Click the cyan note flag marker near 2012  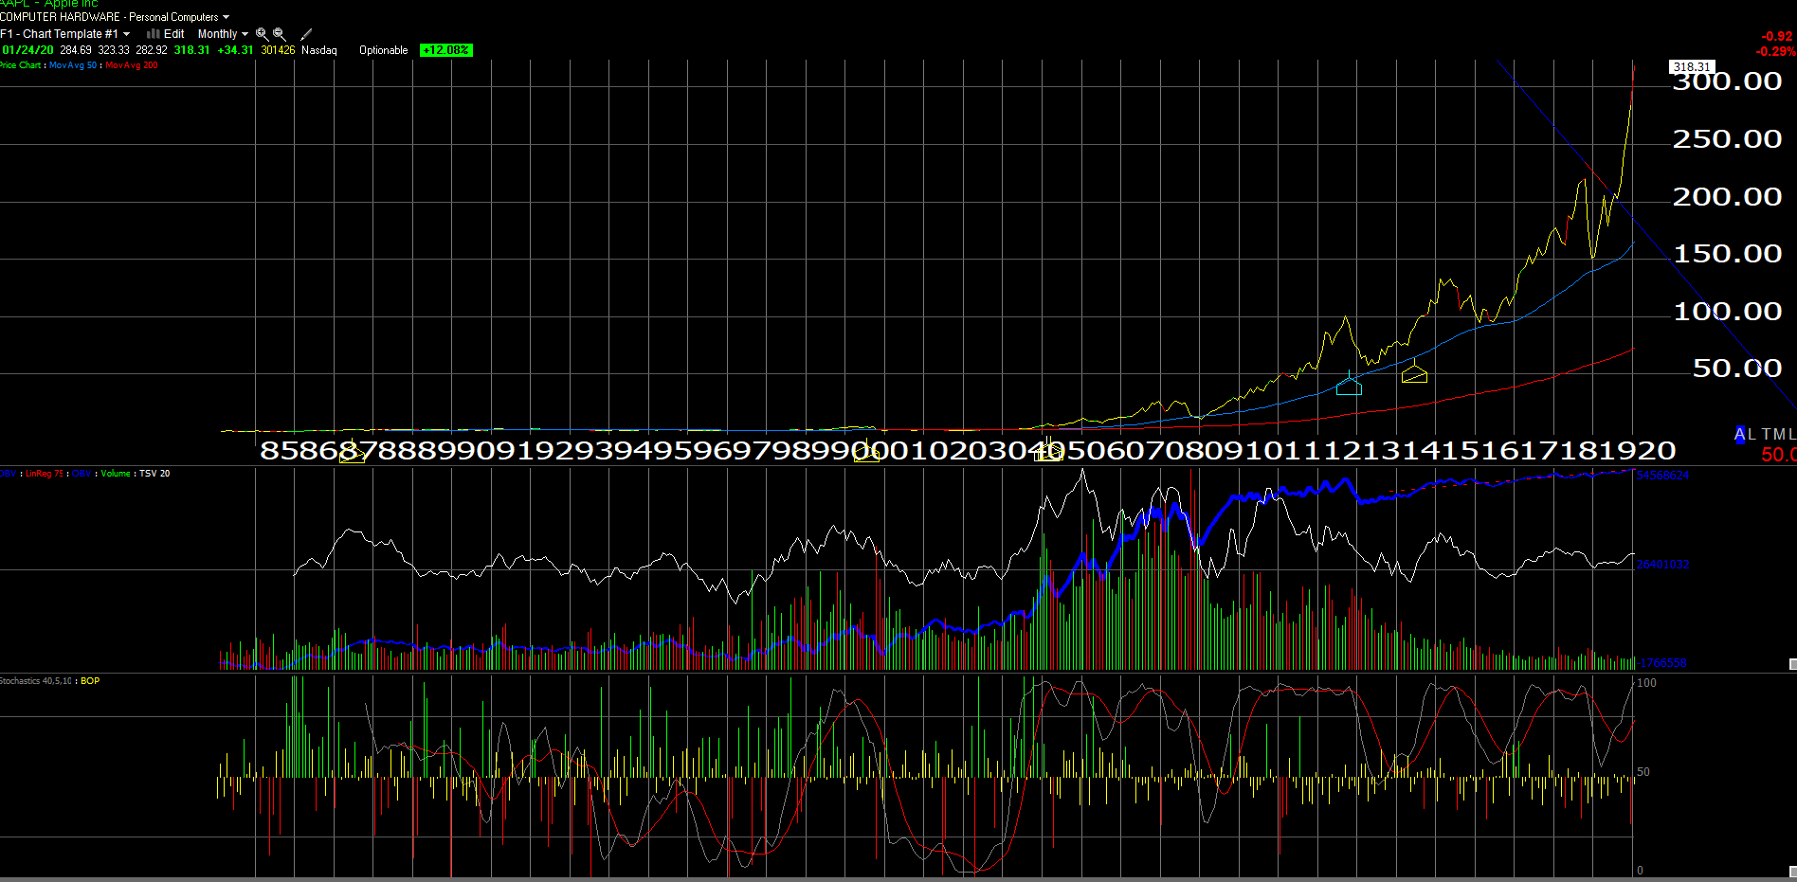coord(1349,385)
